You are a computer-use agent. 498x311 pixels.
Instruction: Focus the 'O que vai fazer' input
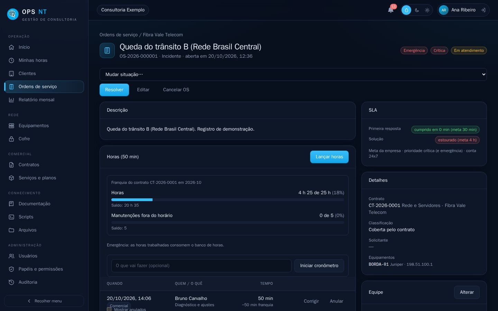coord(201,266)
